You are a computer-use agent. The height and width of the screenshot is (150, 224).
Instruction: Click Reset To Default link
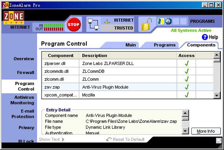[129, 139]
